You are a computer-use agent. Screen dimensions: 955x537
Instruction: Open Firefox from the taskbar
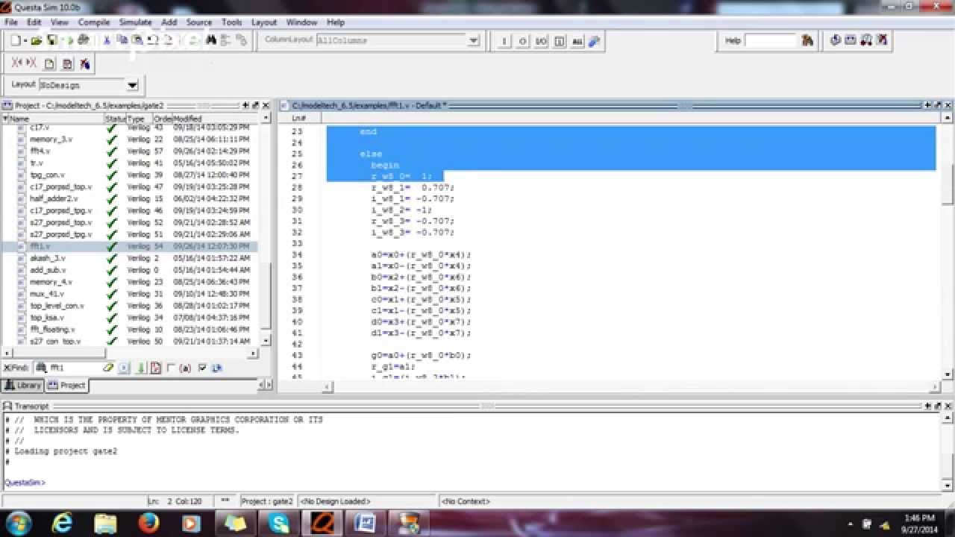(x=148, y=523)
